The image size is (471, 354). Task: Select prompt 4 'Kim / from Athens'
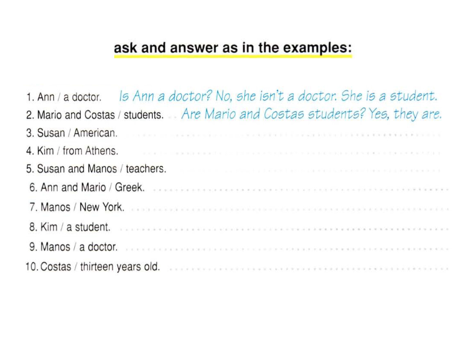point(72,151)
